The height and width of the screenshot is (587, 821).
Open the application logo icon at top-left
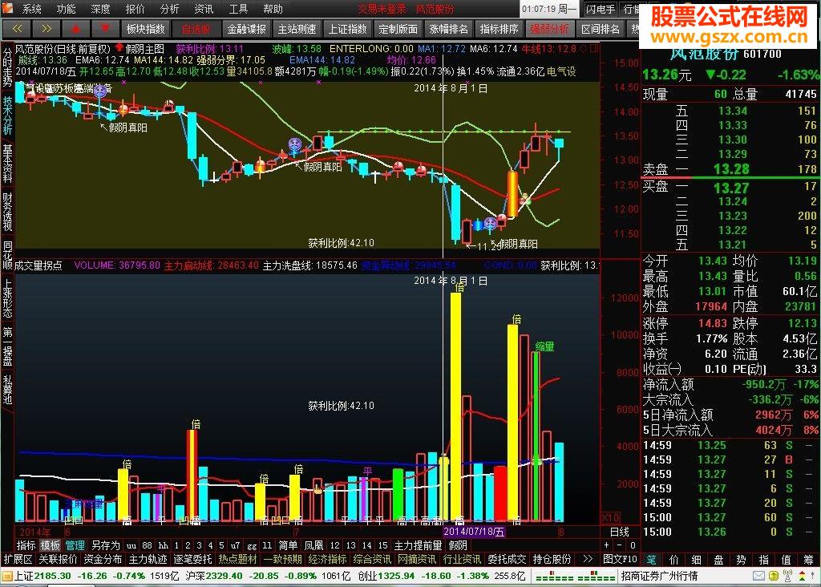[8, 8]
